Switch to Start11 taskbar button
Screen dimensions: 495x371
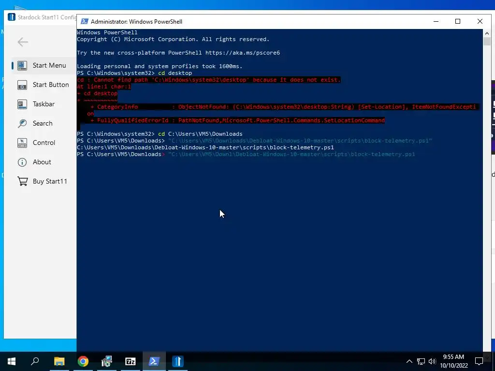178,361
